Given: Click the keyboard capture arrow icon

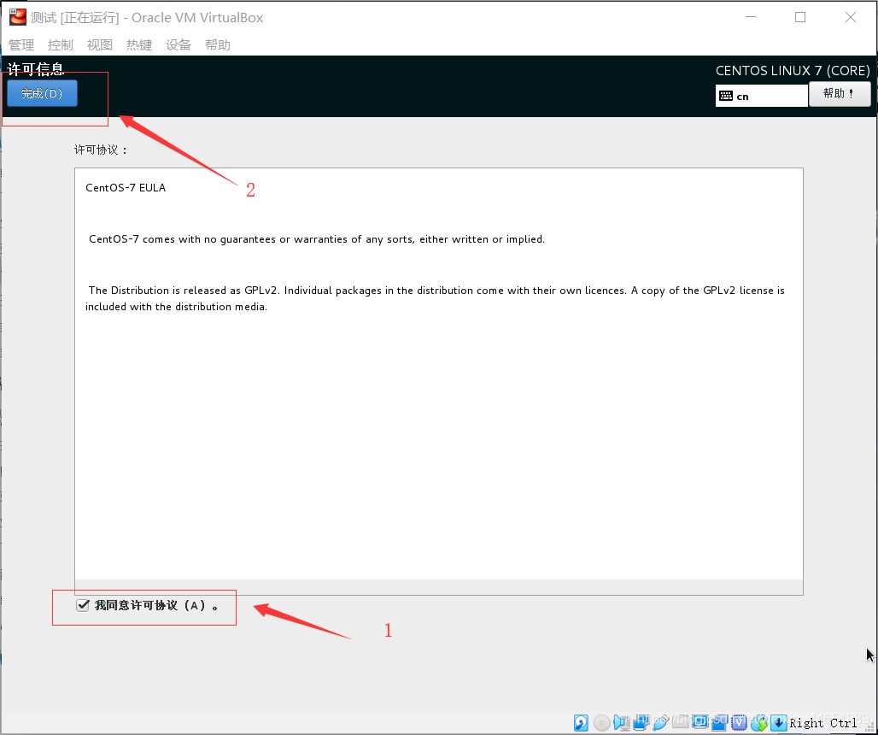Looking at the screenshot, I should click(779, 723).
